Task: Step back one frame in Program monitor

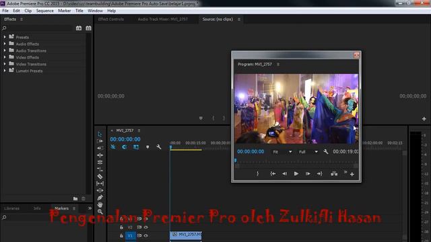Action: 284,173
